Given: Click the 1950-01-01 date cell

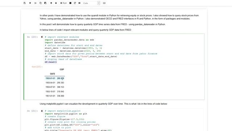Looking at the screenshot, I should (50, 78).
